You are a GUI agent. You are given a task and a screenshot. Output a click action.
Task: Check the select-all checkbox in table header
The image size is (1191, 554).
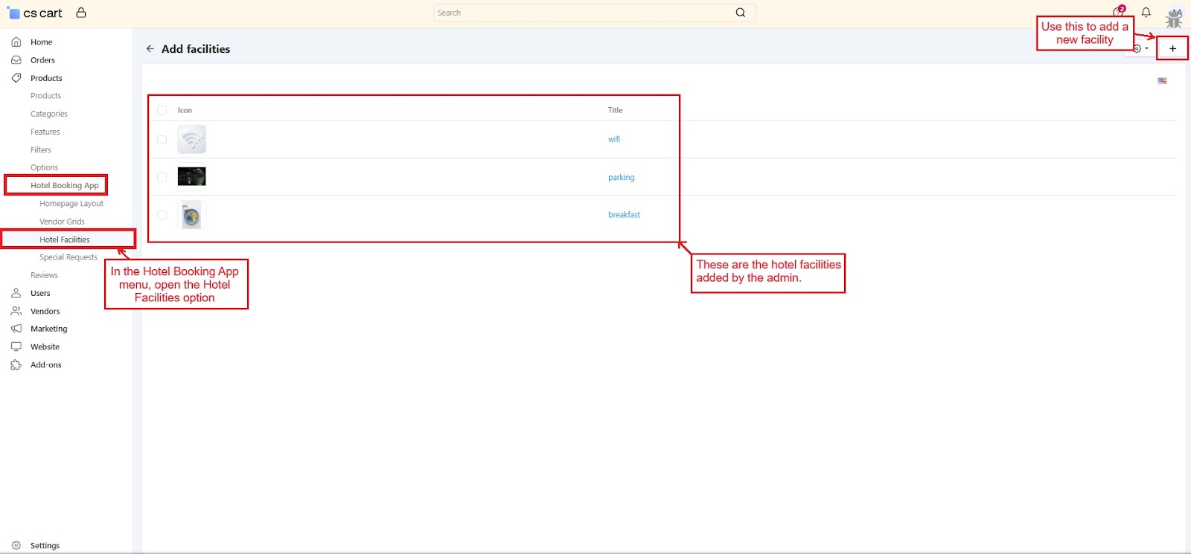coord(162,111)
